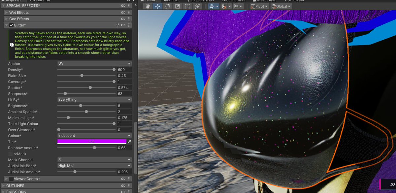Click the Inspector vertical scrollbar

135,148
